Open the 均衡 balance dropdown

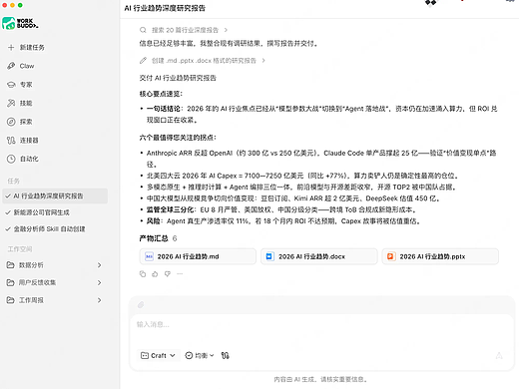(200, 355)
